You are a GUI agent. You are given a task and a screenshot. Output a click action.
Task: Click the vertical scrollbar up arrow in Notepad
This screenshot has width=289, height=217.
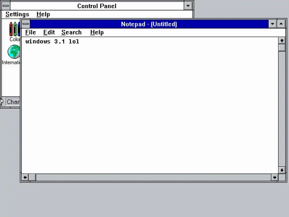click(282, 40)
